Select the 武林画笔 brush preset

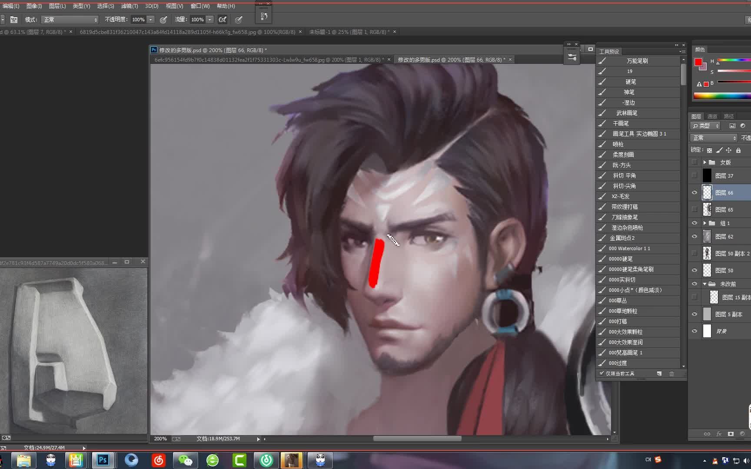click(638, 113)
